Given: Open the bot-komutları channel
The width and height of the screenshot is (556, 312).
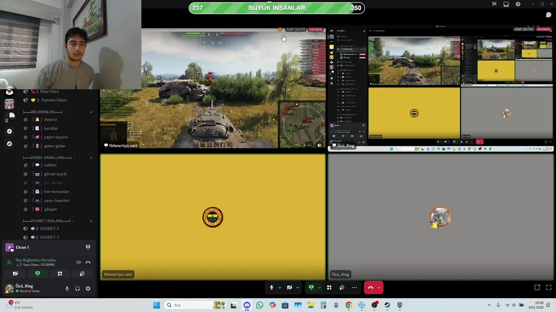Looking at the screenshot, I should pos(58,192).
